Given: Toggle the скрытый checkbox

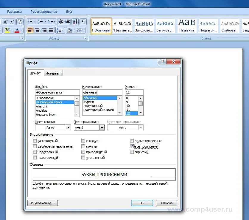Looking at the screenshot, I should click(132, 152).
